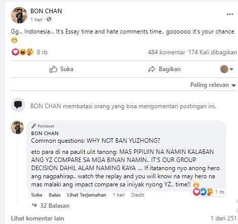Click the comment bubble restriction icon
Screen dimensions: 238x224
[x=18, y=105]
